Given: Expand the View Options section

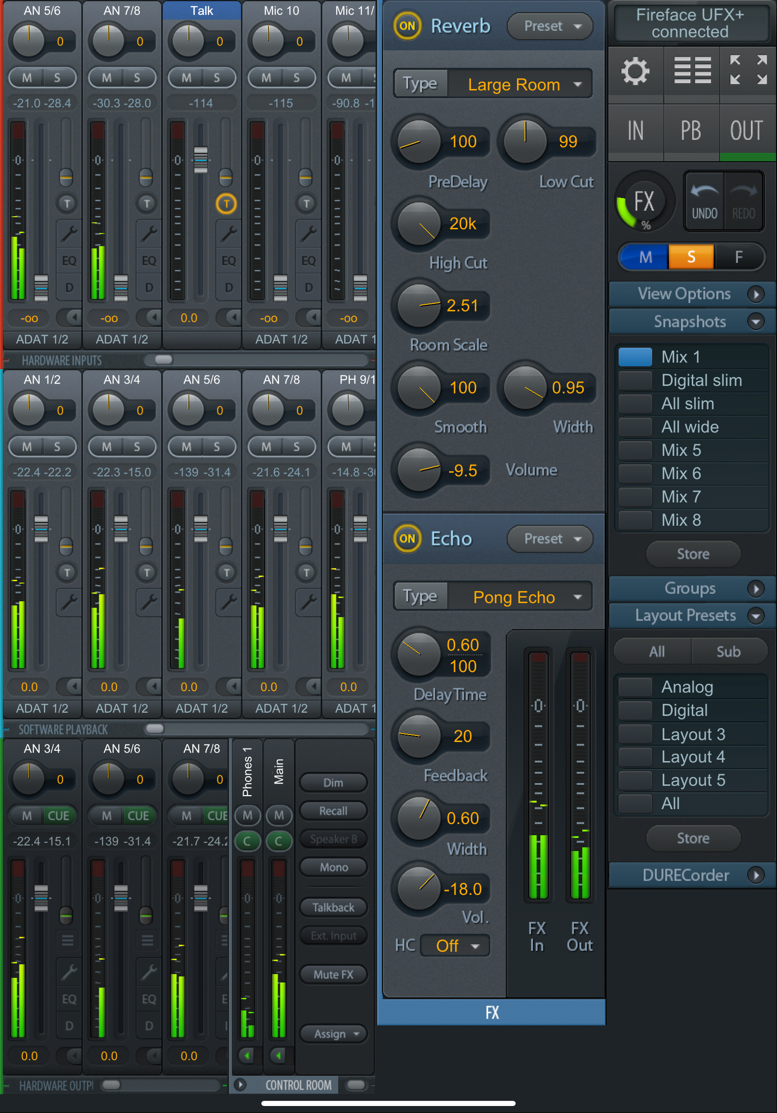Looking at the screenshot, I should [x=692, y=294].
